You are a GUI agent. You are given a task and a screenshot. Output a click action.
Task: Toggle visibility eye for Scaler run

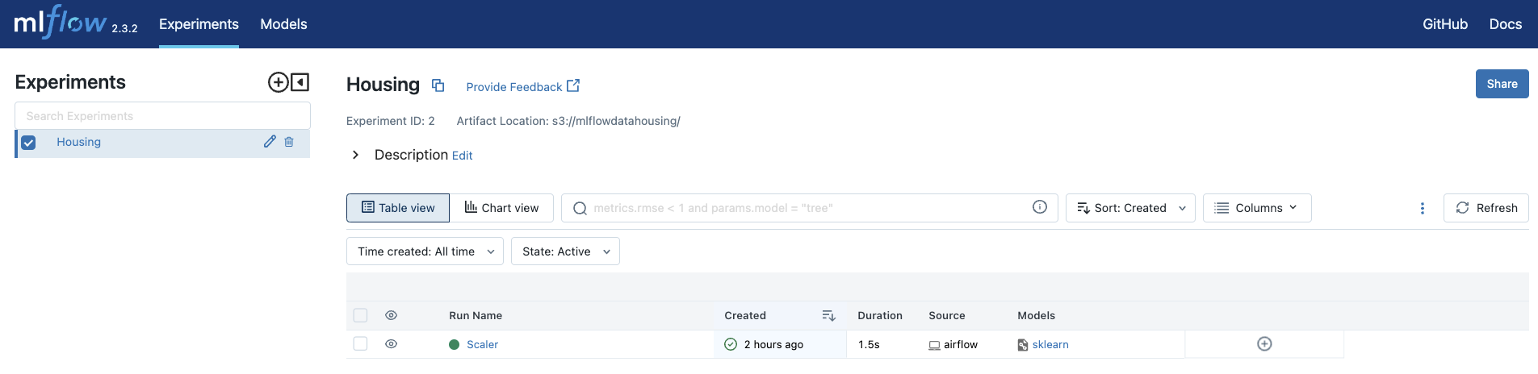tap(392, 344)
